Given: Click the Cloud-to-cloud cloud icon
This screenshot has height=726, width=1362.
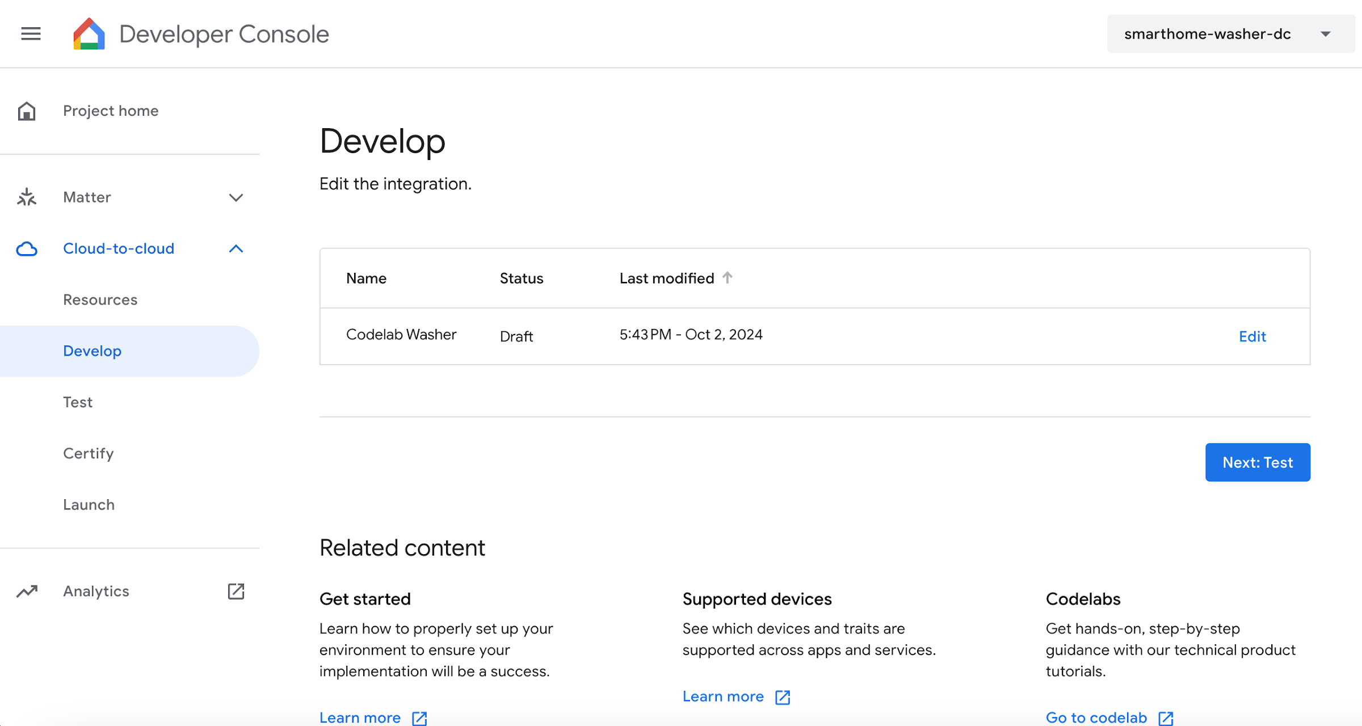Looking at the screenshot, I should pos(27,248).
